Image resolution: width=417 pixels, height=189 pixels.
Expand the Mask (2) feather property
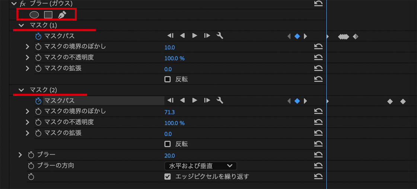(x=27, y=111)
